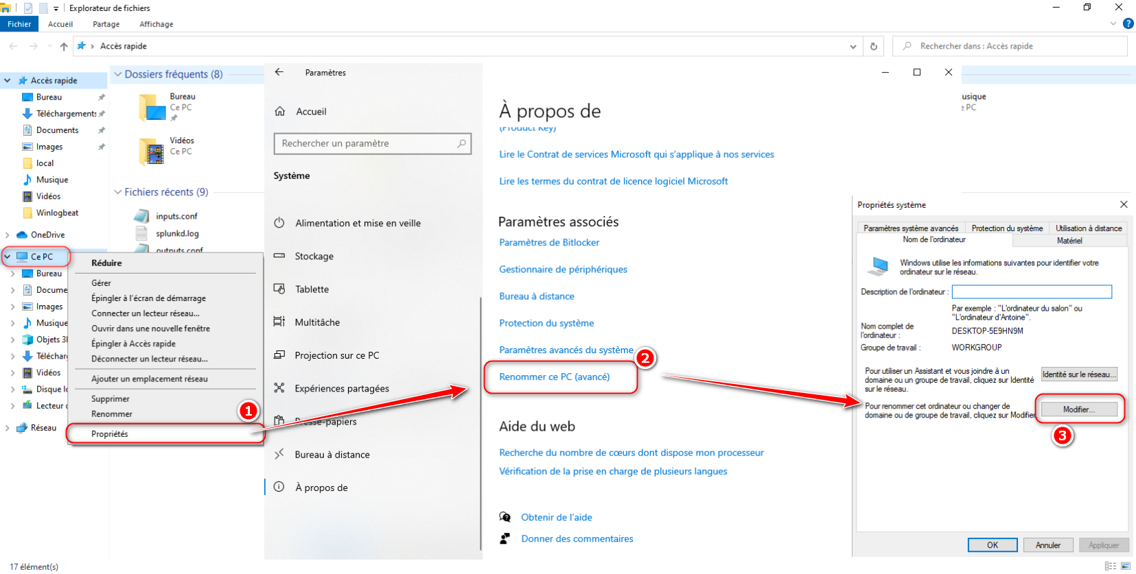This screenshot has height=574, width=1136.
Task: Expand the Réseau tree node
Action: 8,428
